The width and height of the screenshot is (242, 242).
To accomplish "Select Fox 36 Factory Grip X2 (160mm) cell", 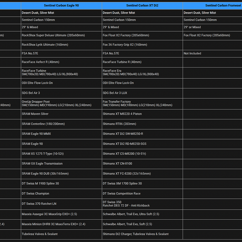I will [142, 45].
